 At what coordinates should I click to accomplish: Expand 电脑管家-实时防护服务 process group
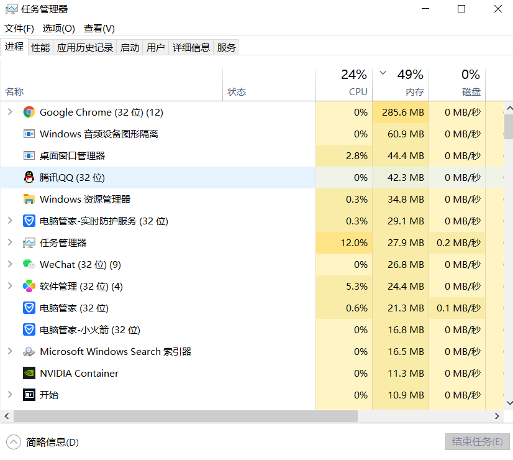coord(10,221)
